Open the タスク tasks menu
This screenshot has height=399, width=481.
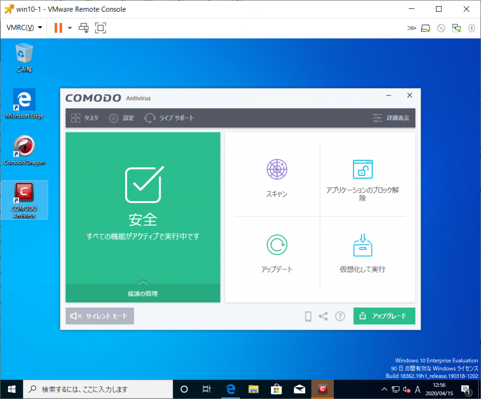[x=85, y=118]
